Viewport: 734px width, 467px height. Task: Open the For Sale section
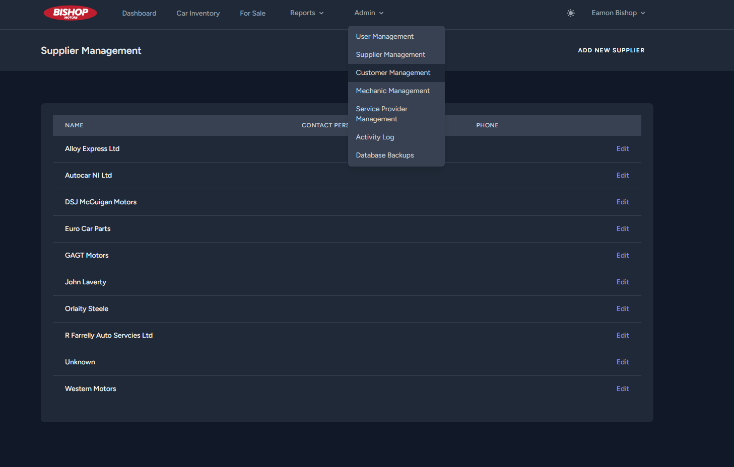[252, 13]
